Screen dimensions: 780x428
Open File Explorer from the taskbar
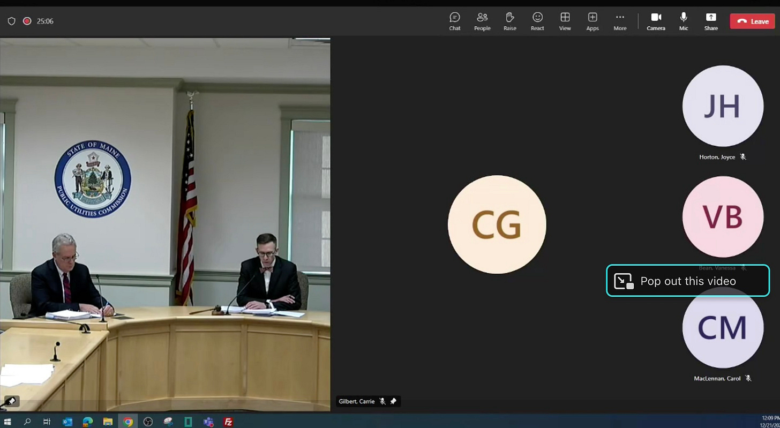(x=108, y=422)
